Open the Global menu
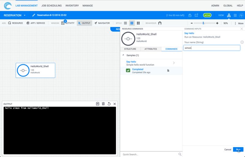Image resolution: width=245 pixels, height=157 pixels. click(x=228, y=6)
